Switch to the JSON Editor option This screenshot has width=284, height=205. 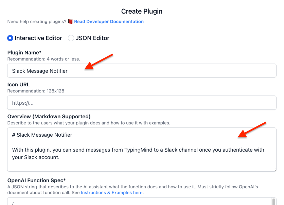point(71,38)
